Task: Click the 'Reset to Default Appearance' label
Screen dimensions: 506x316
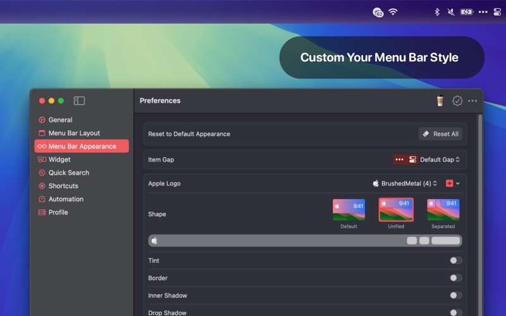Action: click(189, 134)
